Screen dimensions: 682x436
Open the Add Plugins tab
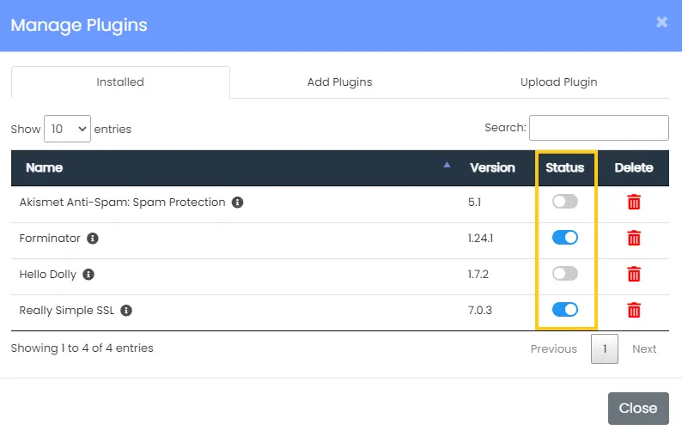[339, 82]
